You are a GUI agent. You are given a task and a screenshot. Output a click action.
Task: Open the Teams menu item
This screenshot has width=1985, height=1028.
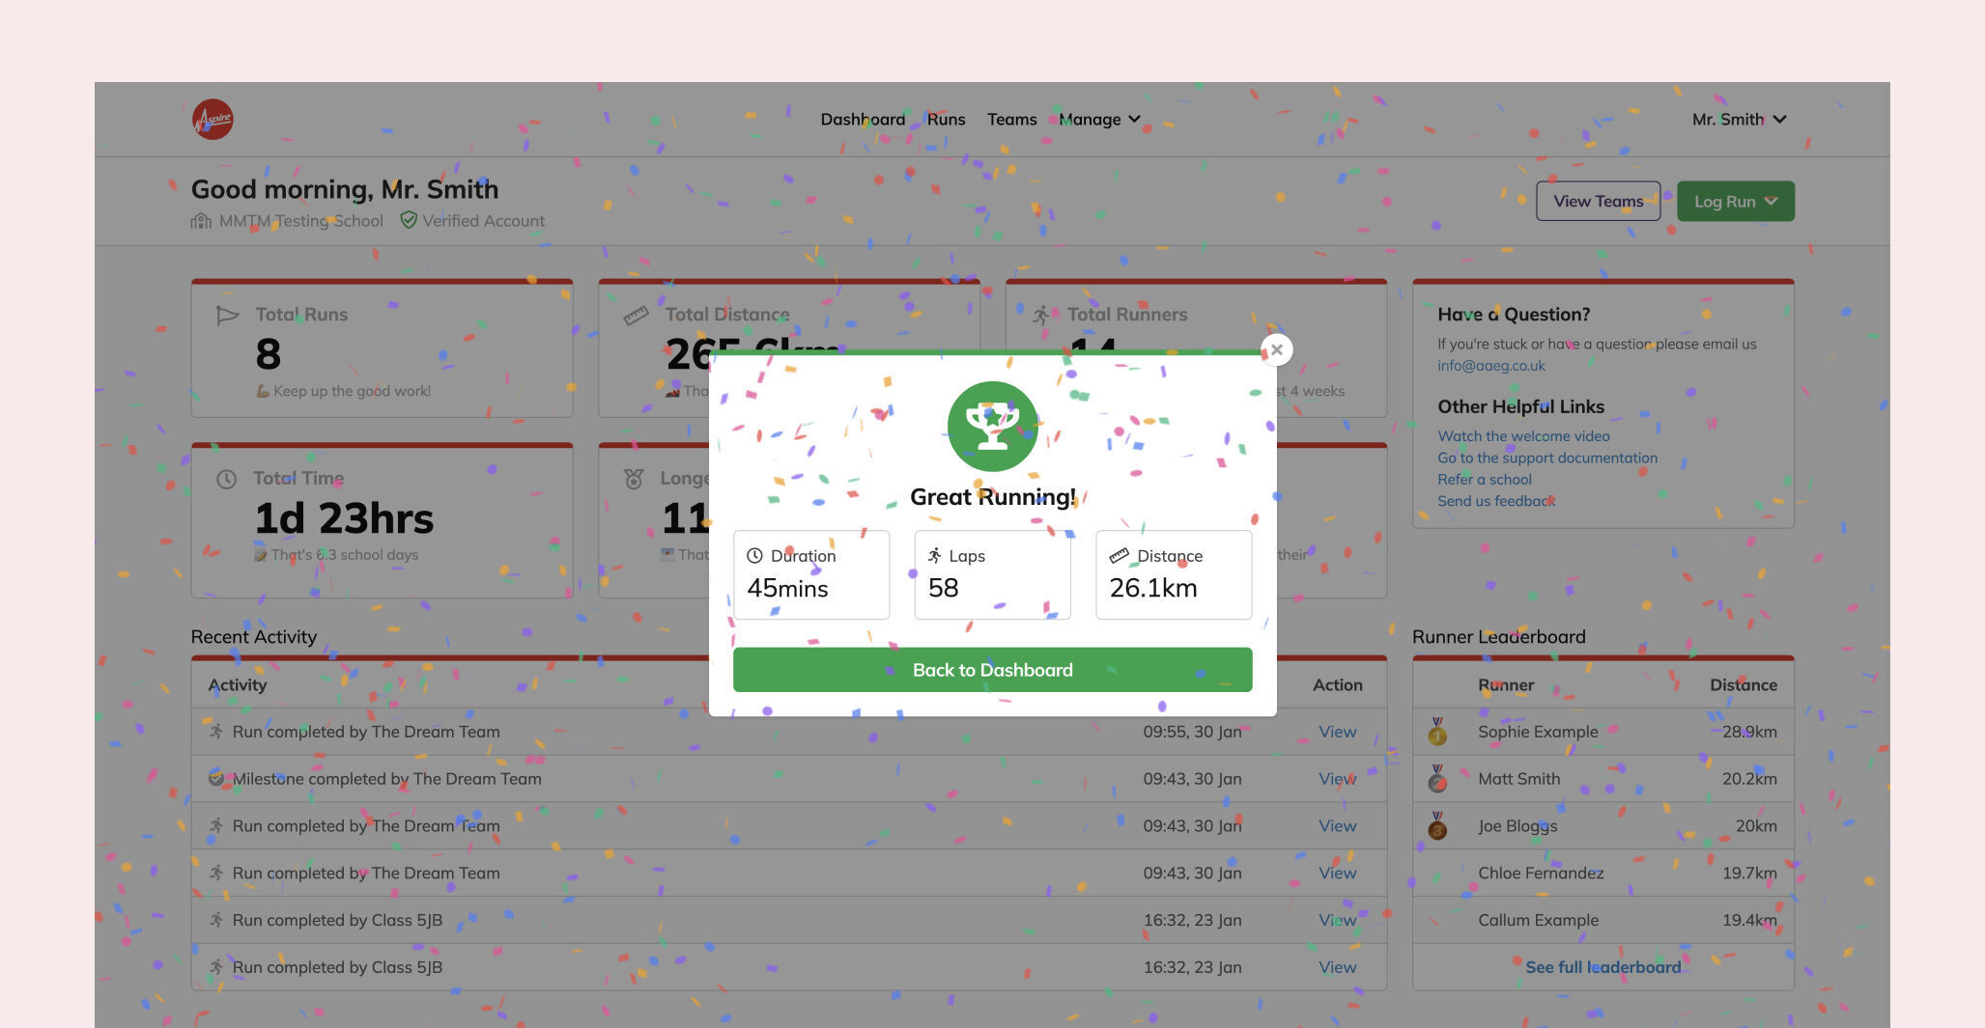point(1011,120)
